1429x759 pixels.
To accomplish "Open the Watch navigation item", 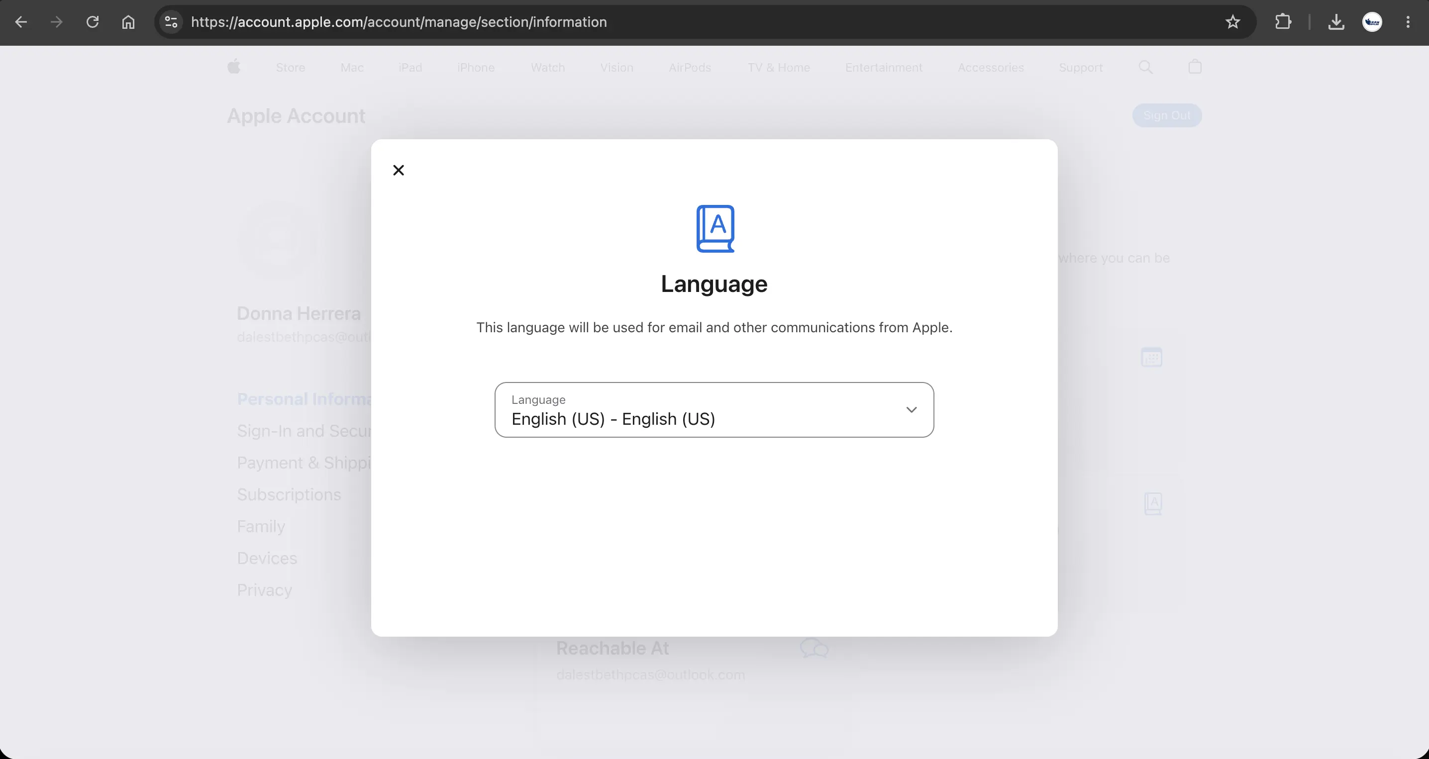I will click(547, 68).
